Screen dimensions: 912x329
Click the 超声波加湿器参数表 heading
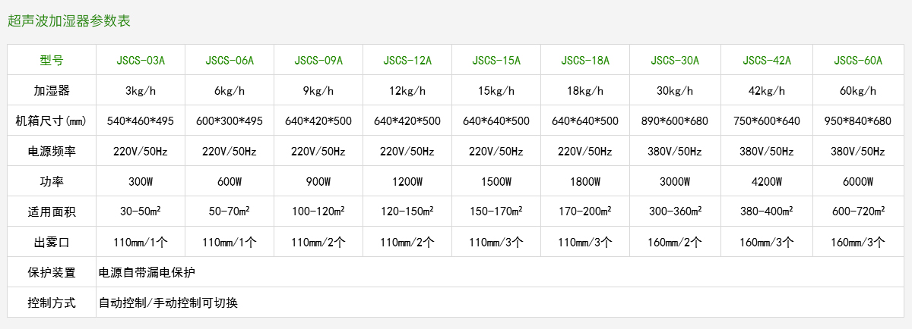69,21
